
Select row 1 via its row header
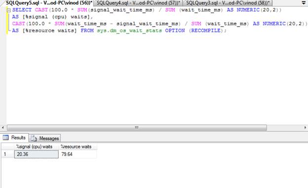coord(8,154)
